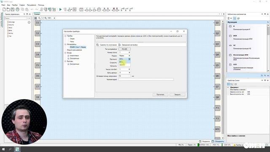Print the scheme with the printer icon
This screenshot has width=270, height=152.
[17, 9]
